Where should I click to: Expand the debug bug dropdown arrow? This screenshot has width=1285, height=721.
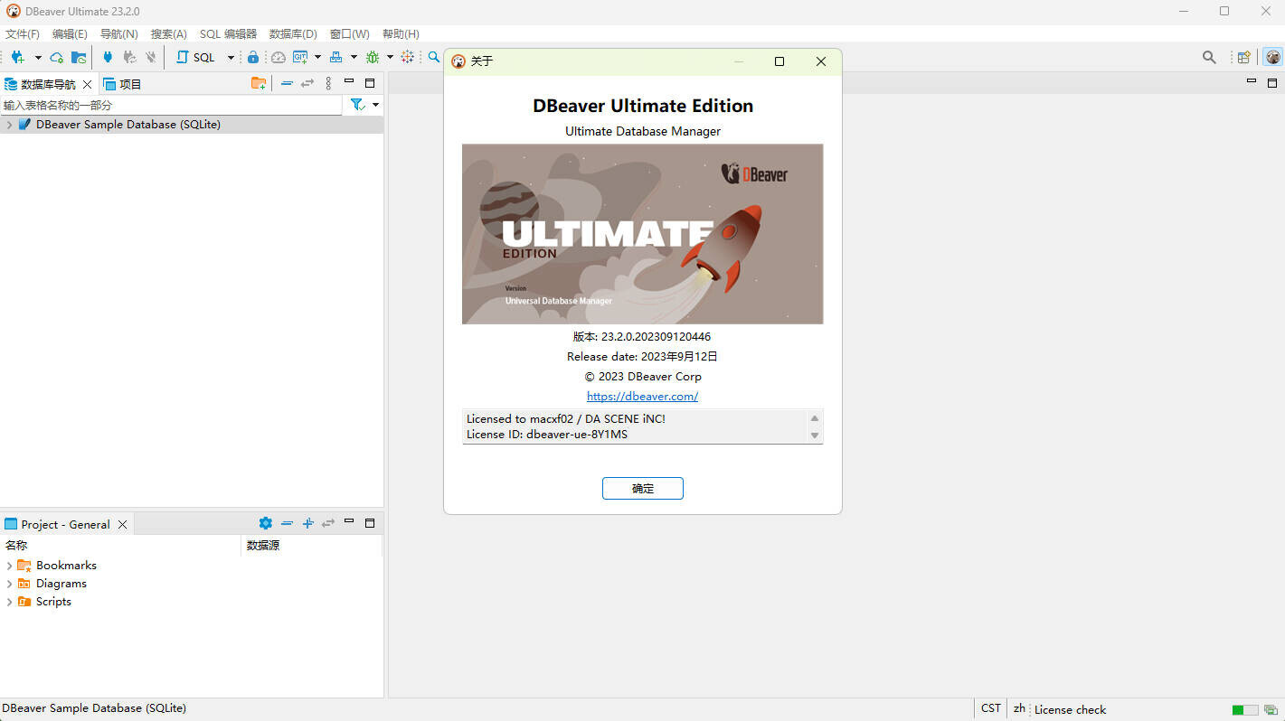(x=390, y=58)
